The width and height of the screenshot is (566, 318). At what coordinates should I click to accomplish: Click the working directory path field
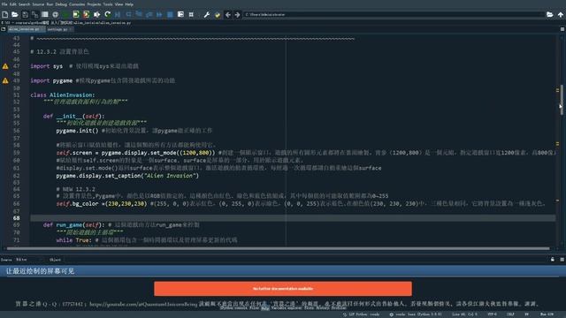pyautogui.click(x=394, y=14)
